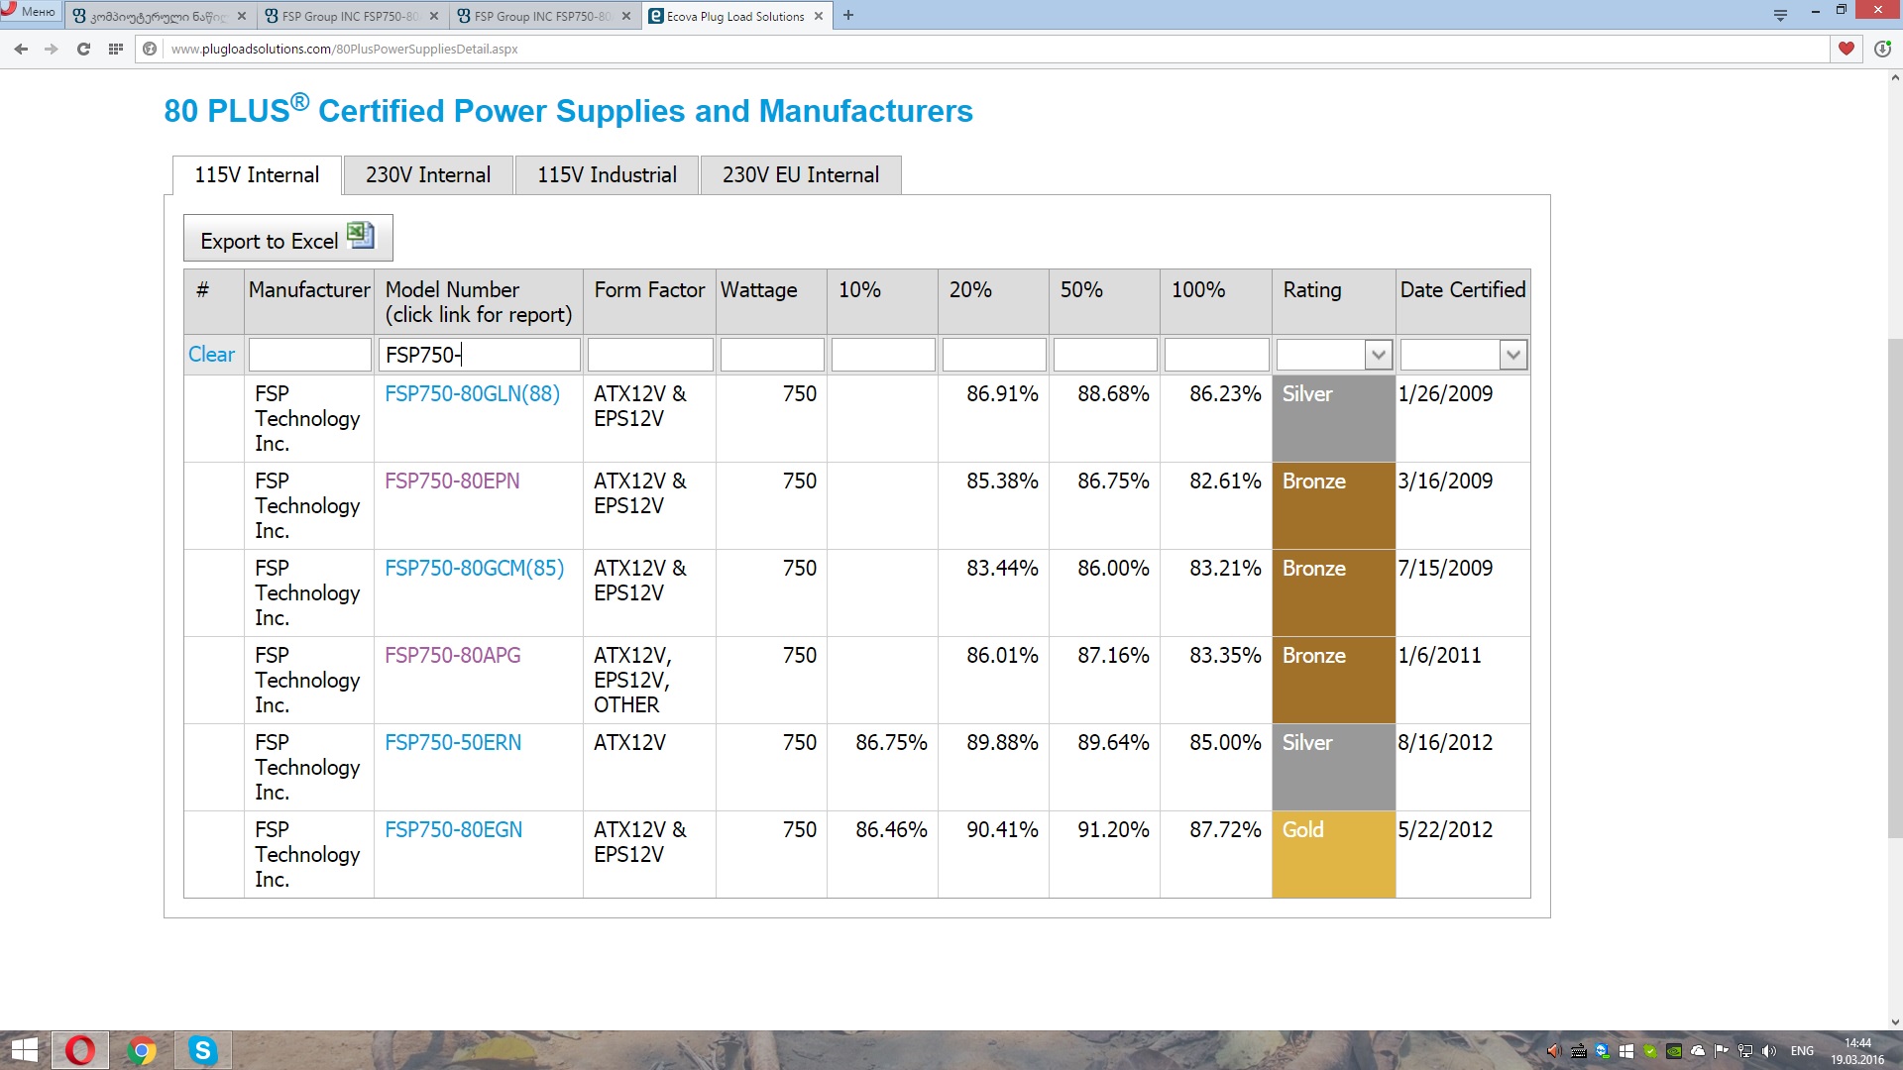Viewport: 1903px width, 1070px height.
Task: Open the Speed Dial grid icon
Action: point(116,49)
